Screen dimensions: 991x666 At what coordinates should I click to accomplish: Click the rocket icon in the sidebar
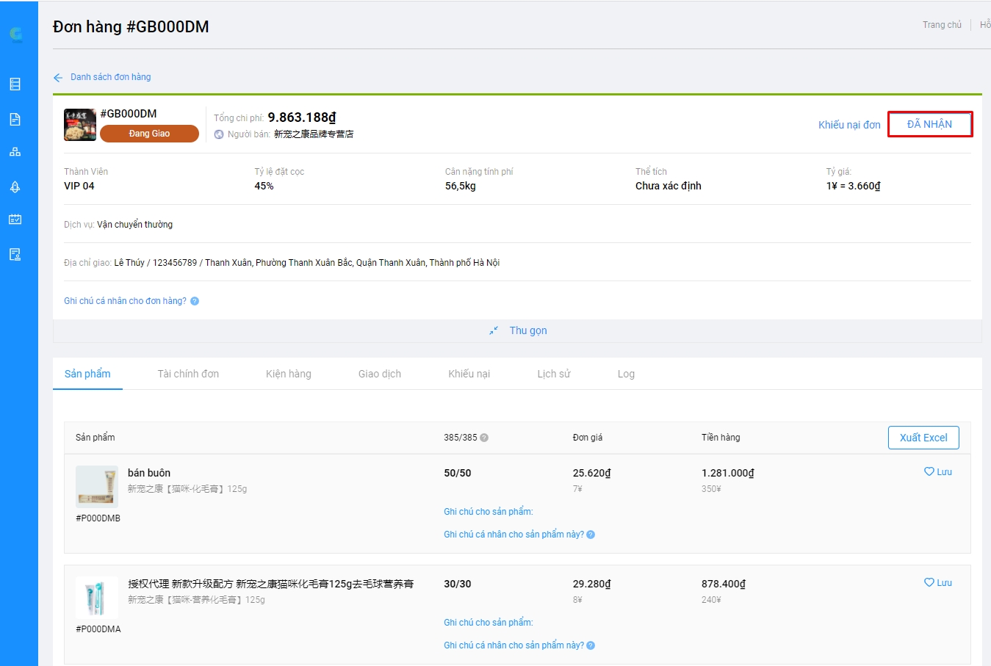[x=15, y=187]
